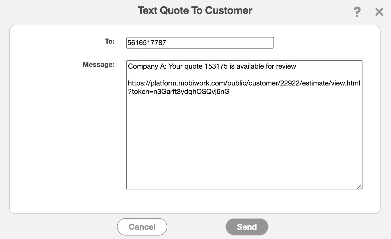This screenshot has width=391, height=239.
Task: Place cursor on quote number 153175
Action: (216, 66)
